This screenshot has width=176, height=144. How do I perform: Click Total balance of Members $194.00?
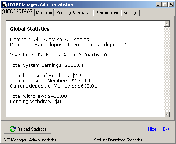click(x=51, y=76)
